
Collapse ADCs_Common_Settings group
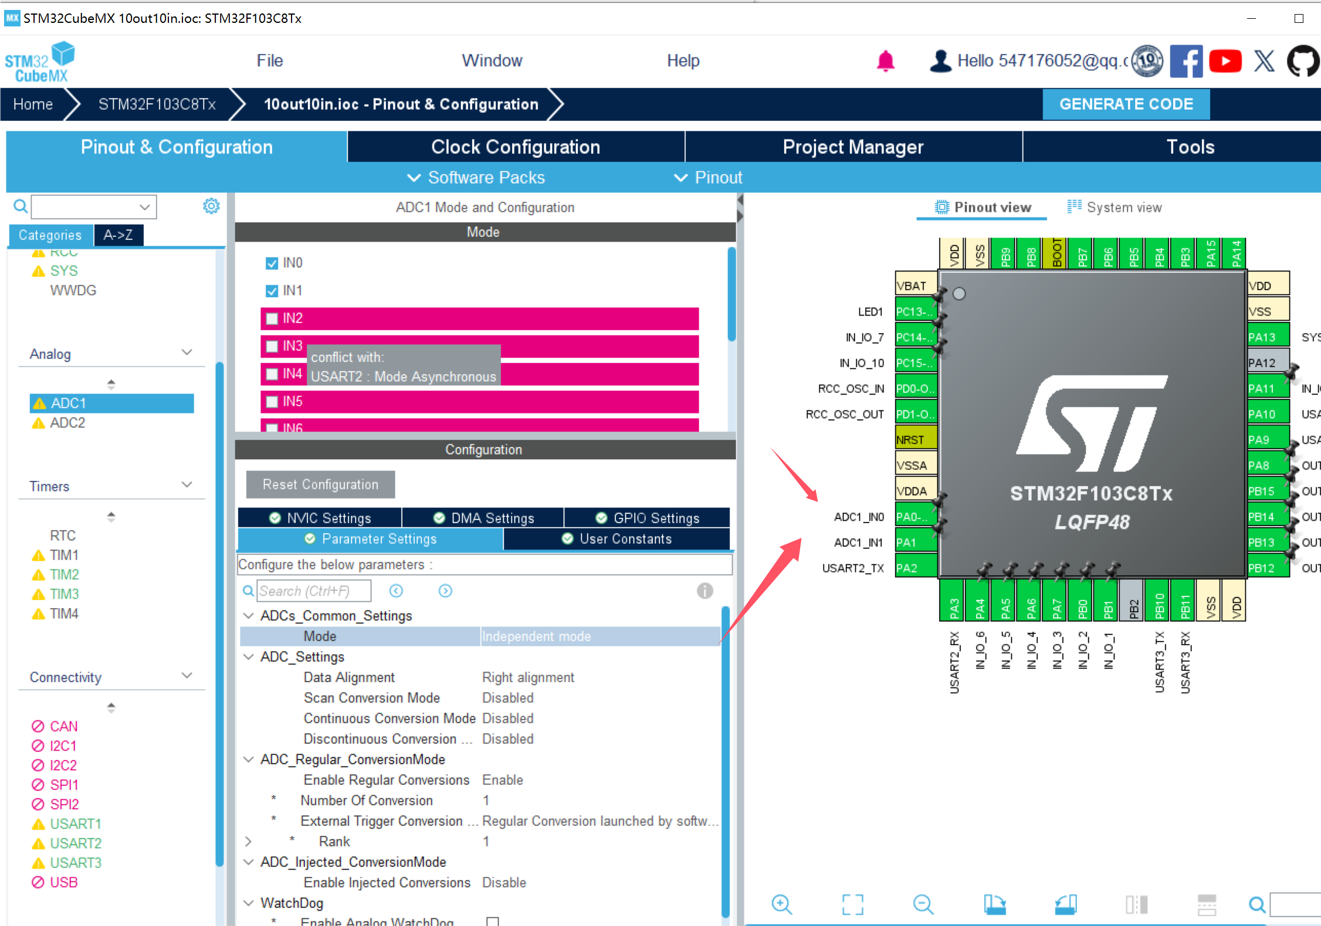(249, 616)
